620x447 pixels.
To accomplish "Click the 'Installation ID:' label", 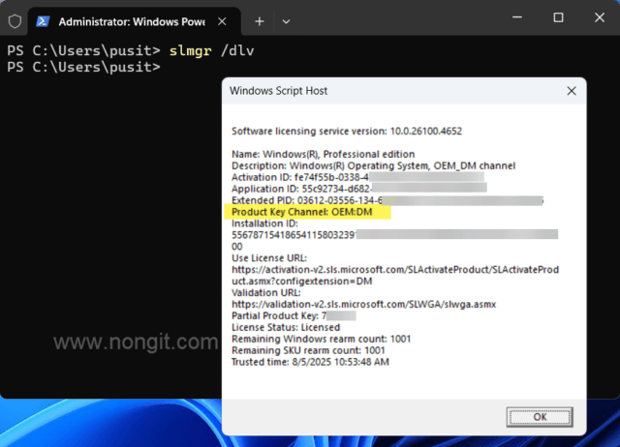I will tap(264, 223).
